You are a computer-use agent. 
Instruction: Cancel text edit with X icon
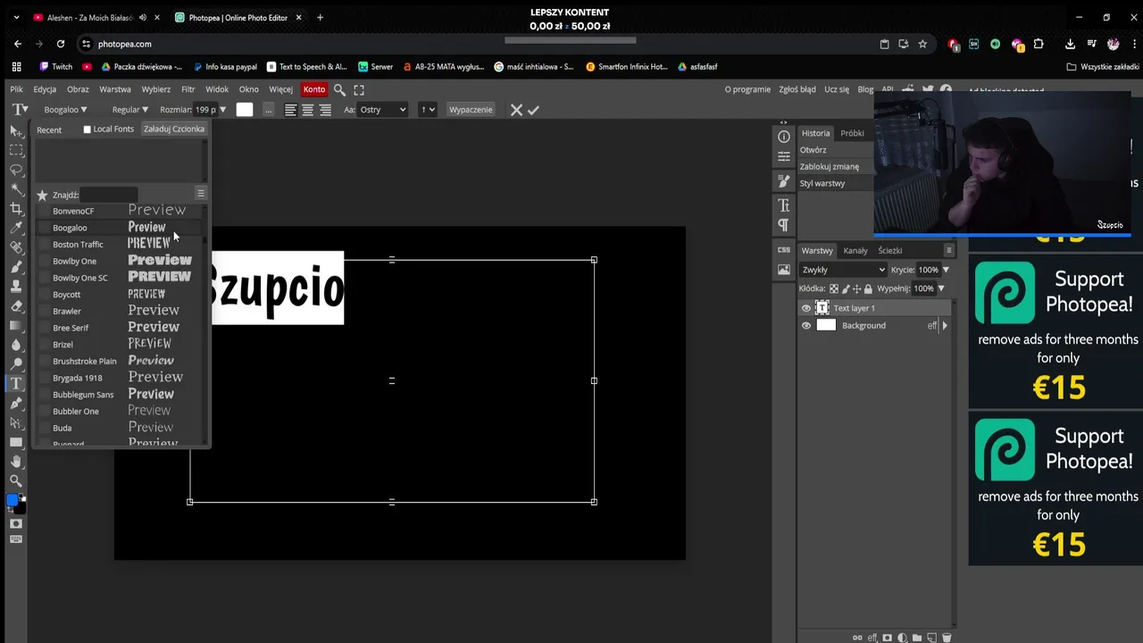[x=516, y=110]
